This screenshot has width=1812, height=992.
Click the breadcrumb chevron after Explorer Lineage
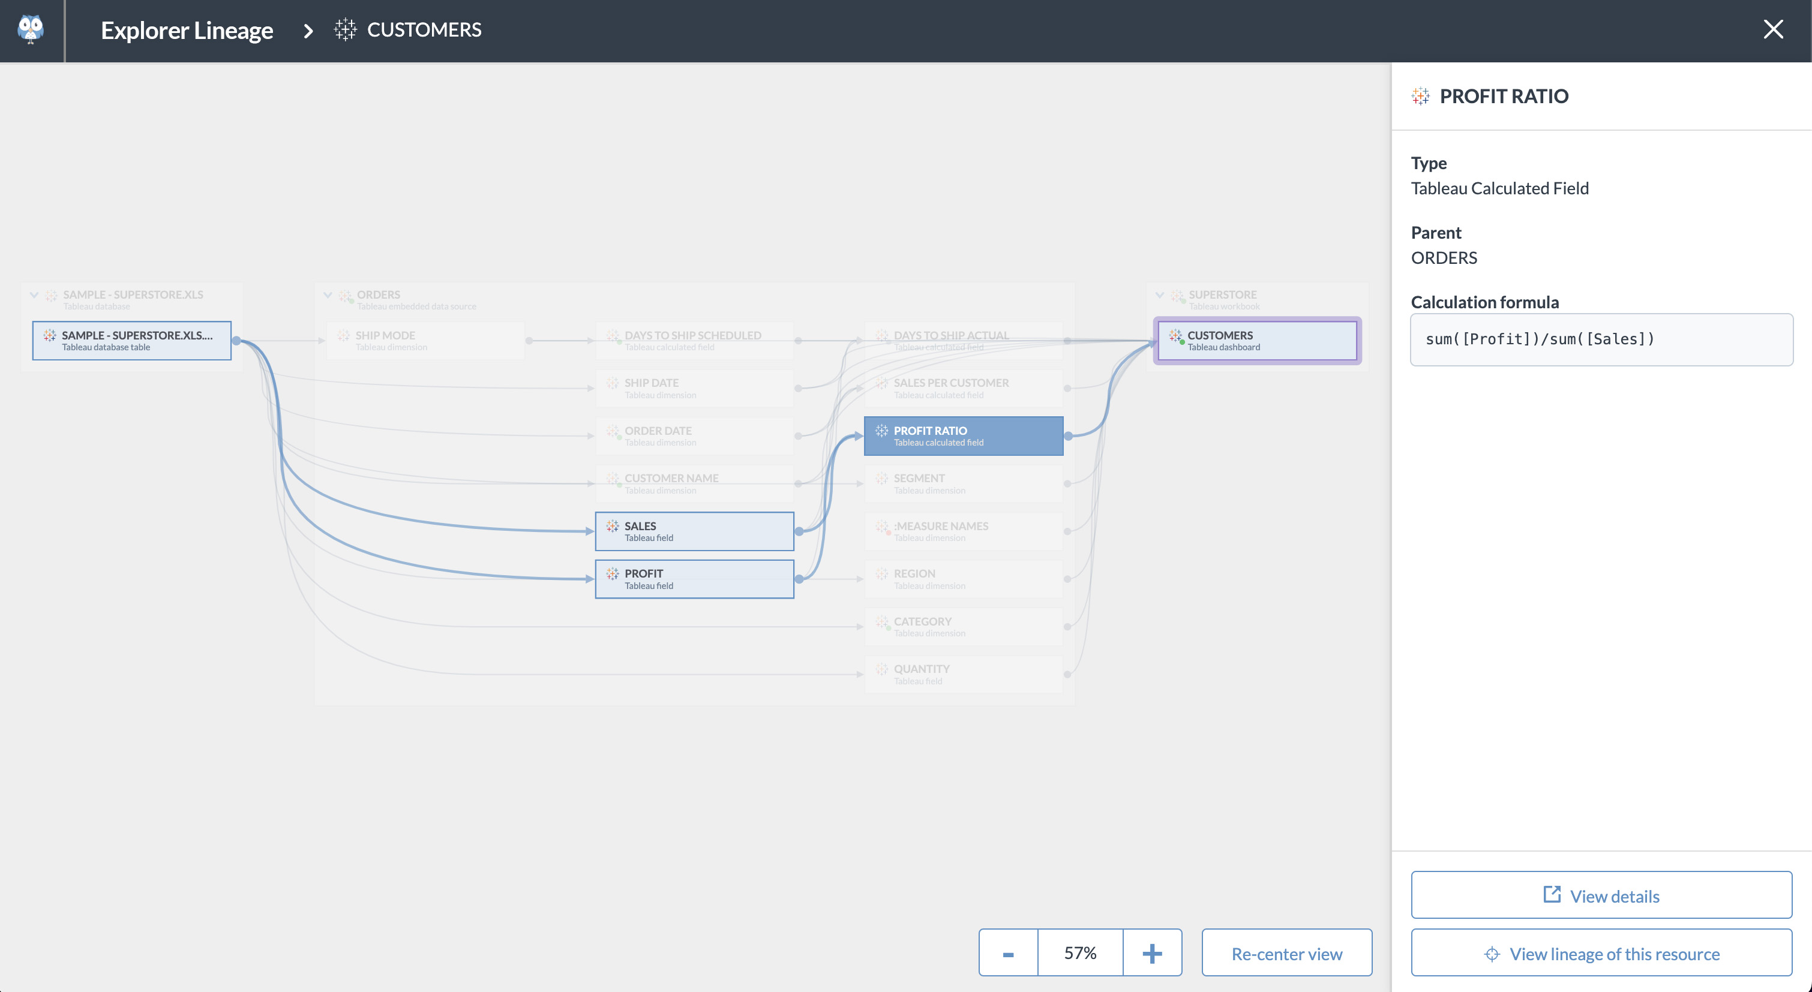click(x=307, y=30)
